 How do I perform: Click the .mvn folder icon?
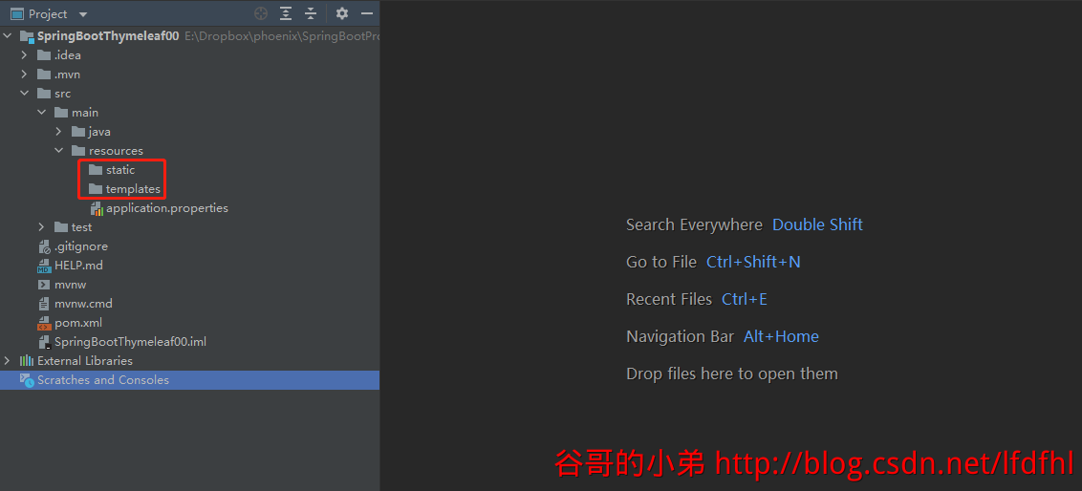(x=44, y=75)
